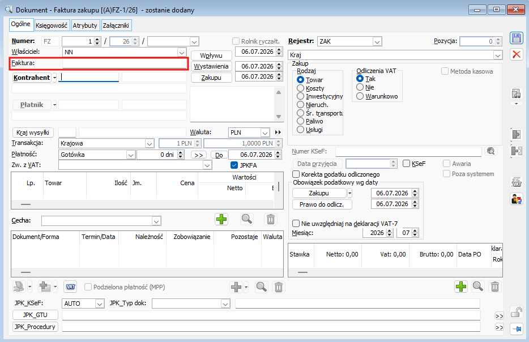Click the pin icon at bottom right

point(516,328)
